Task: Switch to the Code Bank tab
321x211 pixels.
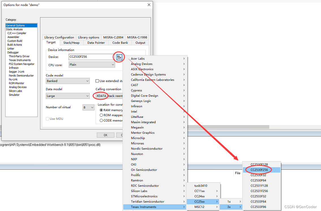Action: (120, 43)
